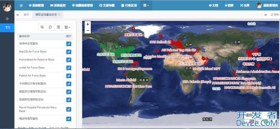The image size is (280, 129).
Task: Click the red marker near Greenland's 图勒空军基地
Action: tap(133, 28)
